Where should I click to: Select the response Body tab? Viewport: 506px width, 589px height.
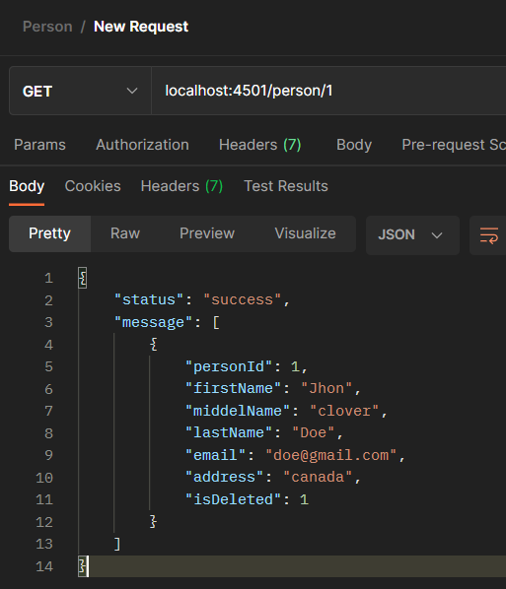27,186
